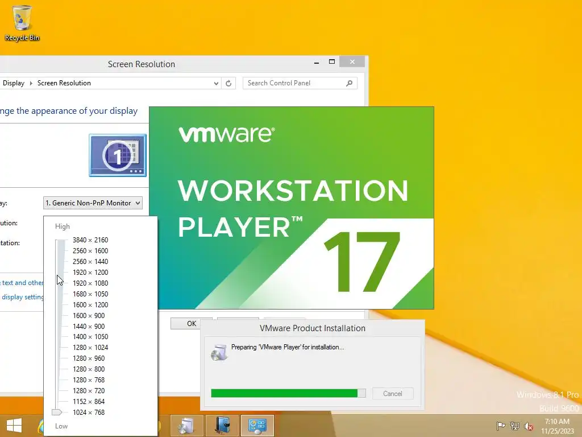The image size is (582, 437).
Task: Switch to Control Panel taskbar icon
Action: click(257, 426)
